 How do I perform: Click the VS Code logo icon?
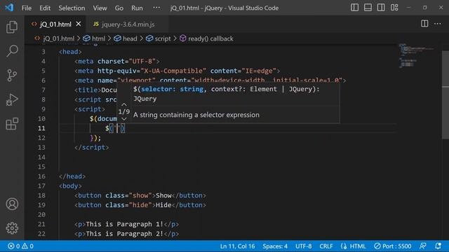9,8
